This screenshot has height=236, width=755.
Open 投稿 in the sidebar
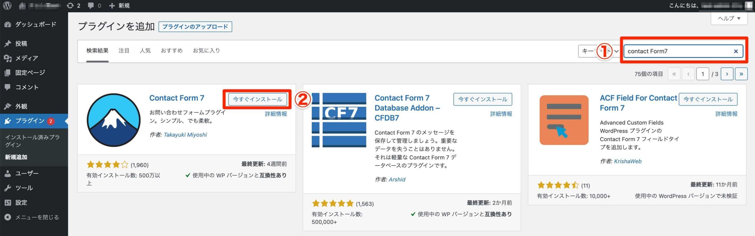click(x=34, y=44)
